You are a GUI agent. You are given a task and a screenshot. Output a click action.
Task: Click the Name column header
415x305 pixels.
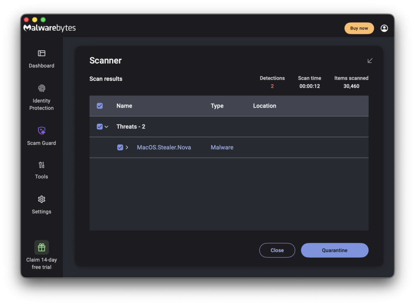click(x=124, y=106)
